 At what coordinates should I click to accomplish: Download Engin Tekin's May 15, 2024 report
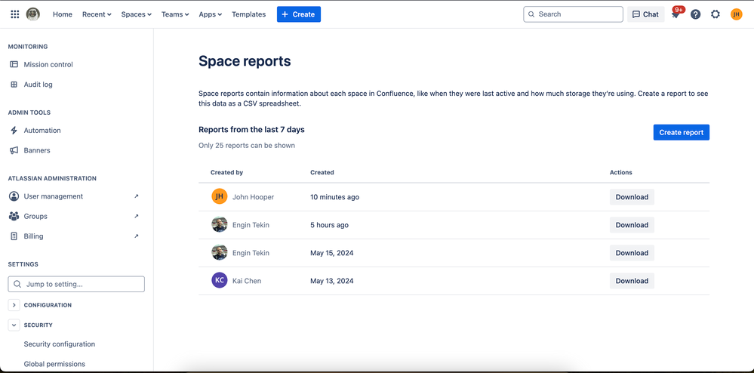(x=632, y=253)
